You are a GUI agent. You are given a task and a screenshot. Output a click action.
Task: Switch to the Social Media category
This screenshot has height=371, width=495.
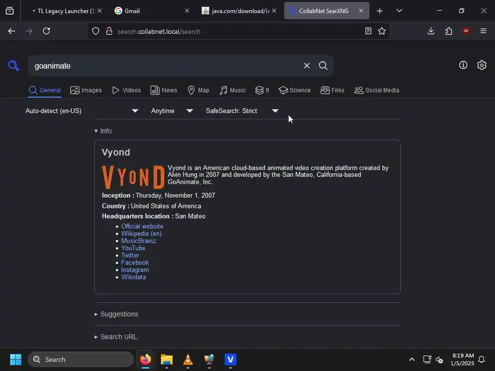click(x=377, y=90)
